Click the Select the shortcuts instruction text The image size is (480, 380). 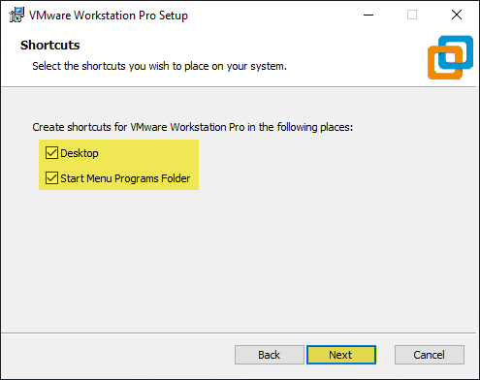[x=159, y=66]
